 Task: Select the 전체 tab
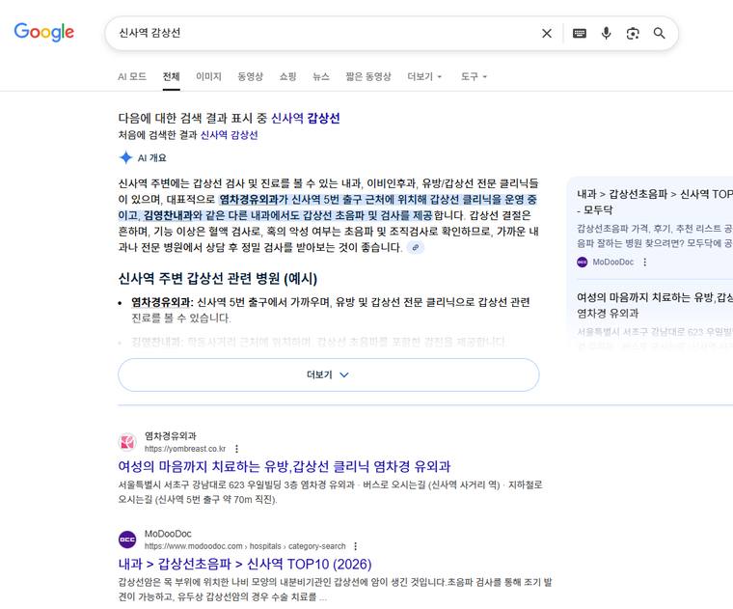tap(171, 76)
